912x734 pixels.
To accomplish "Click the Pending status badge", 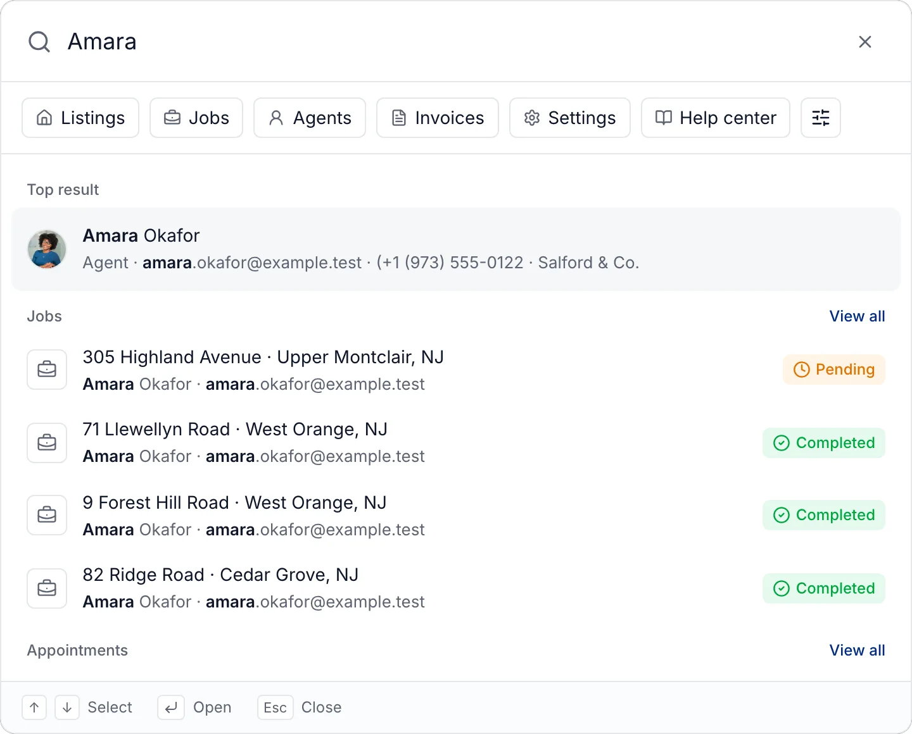I will [x=834, y=370].
